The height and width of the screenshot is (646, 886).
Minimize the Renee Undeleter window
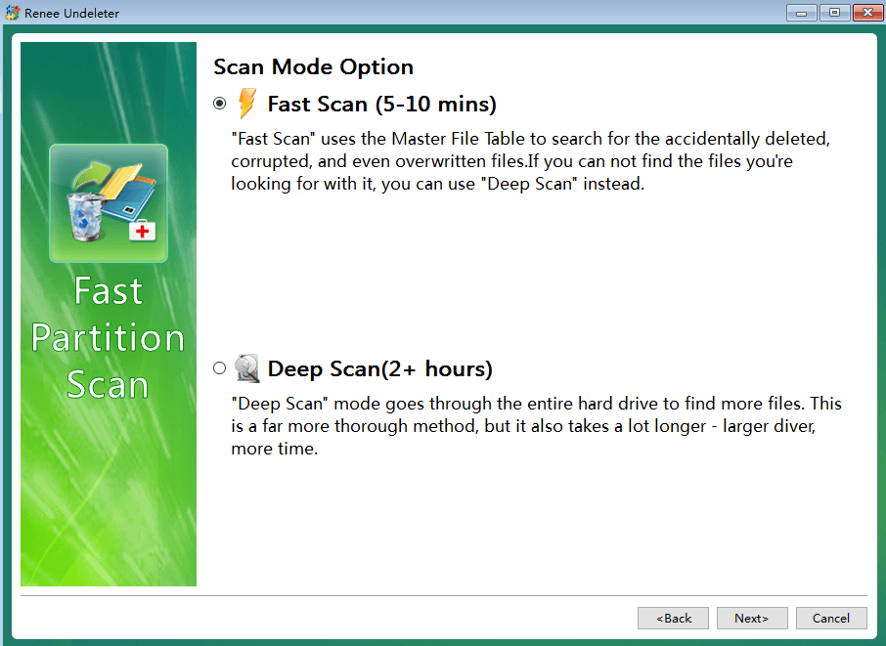[801, 13]
